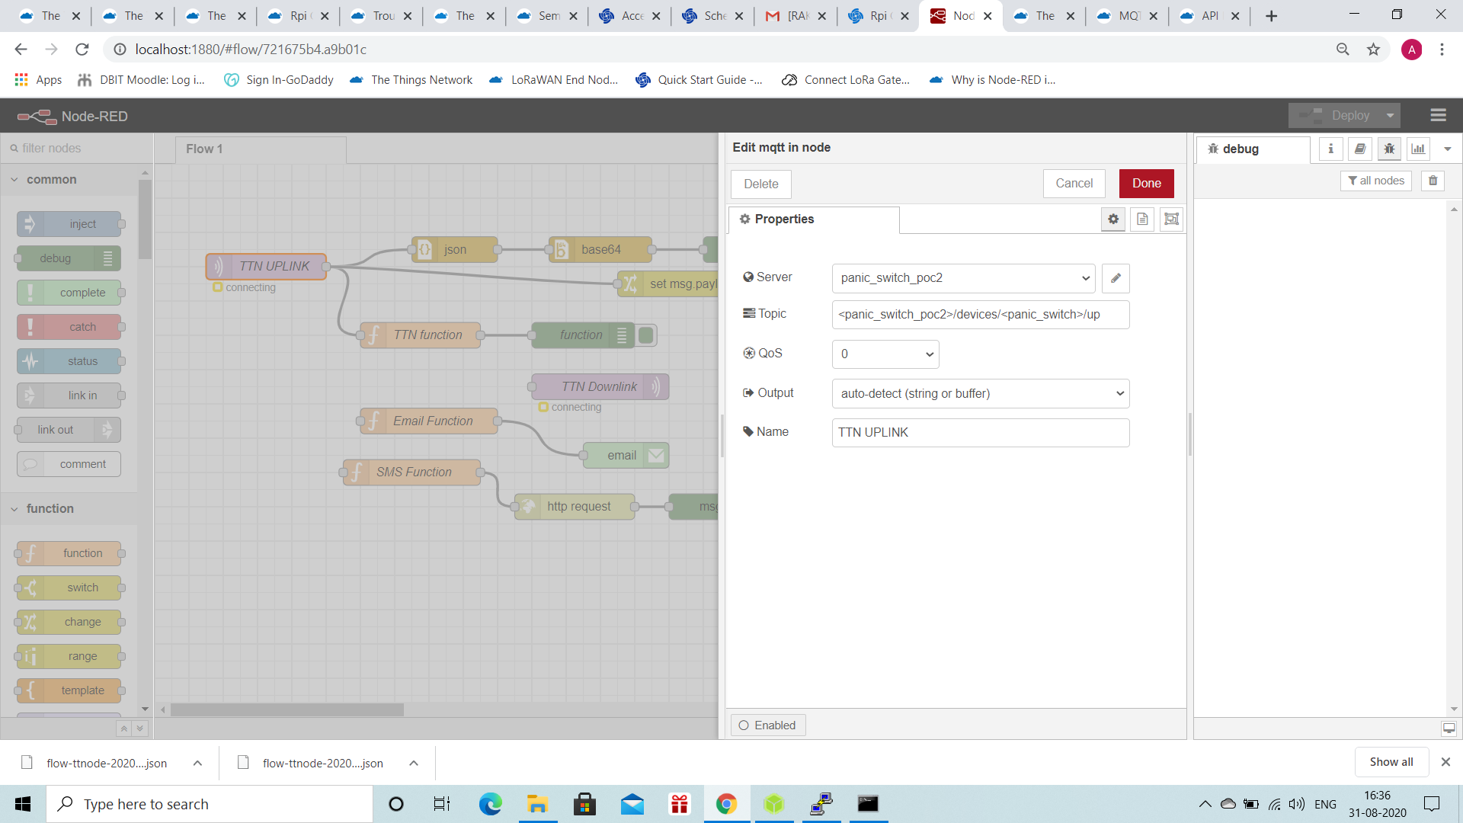This screenshot has height=823, width=1463.
Task: Click the Topic input field
Action: click(x=981, y=315)
